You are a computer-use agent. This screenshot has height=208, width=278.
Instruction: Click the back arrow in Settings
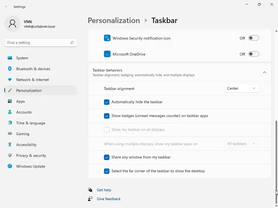point(7,7)
